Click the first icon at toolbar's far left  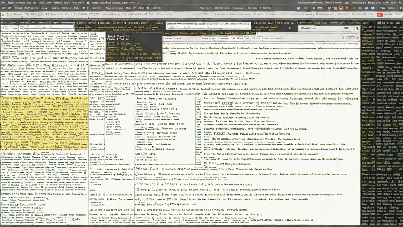coord(3,8)
